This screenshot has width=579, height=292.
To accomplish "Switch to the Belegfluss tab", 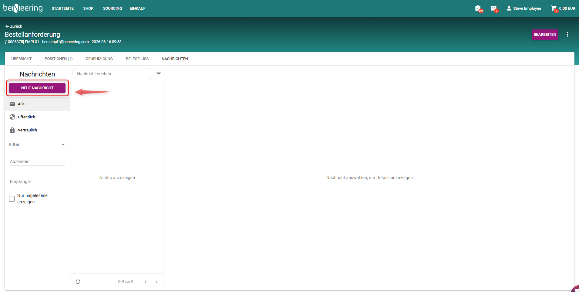I will [x=137, y=59].
